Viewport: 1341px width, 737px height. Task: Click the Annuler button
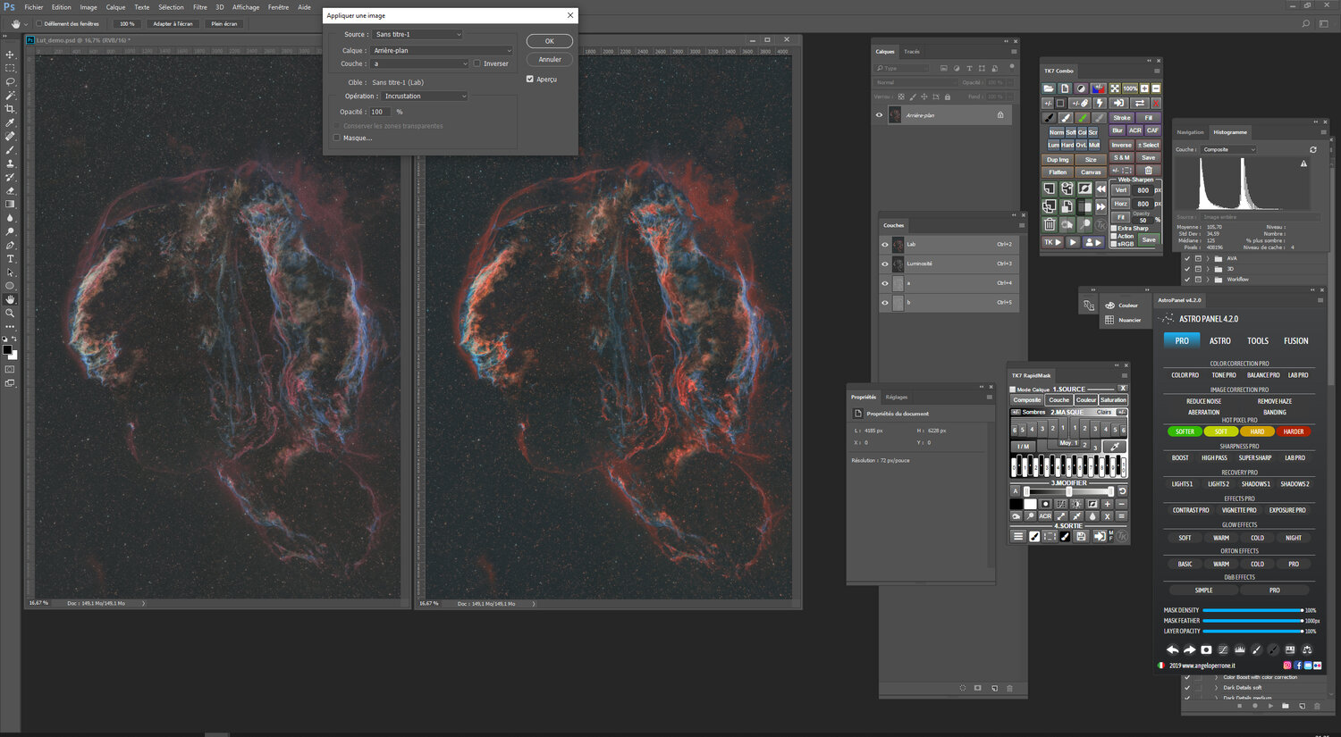click(550, 59)
